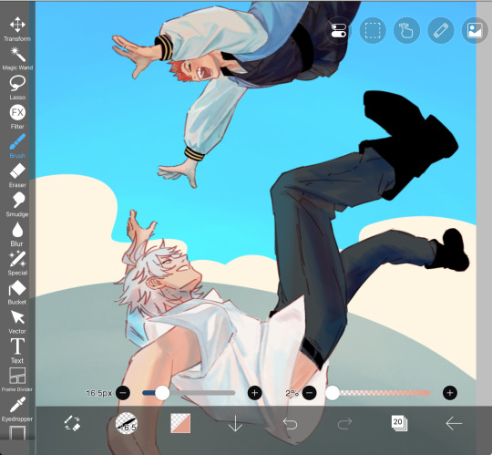Select the Bucket fill tool
The width and height of the screenshot is (492, 455).
tap(17, 293)
